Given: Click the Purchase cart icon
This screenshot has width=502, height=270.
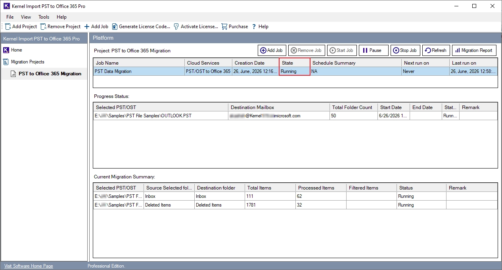Looking at the screenshot, I should point(224,27).
